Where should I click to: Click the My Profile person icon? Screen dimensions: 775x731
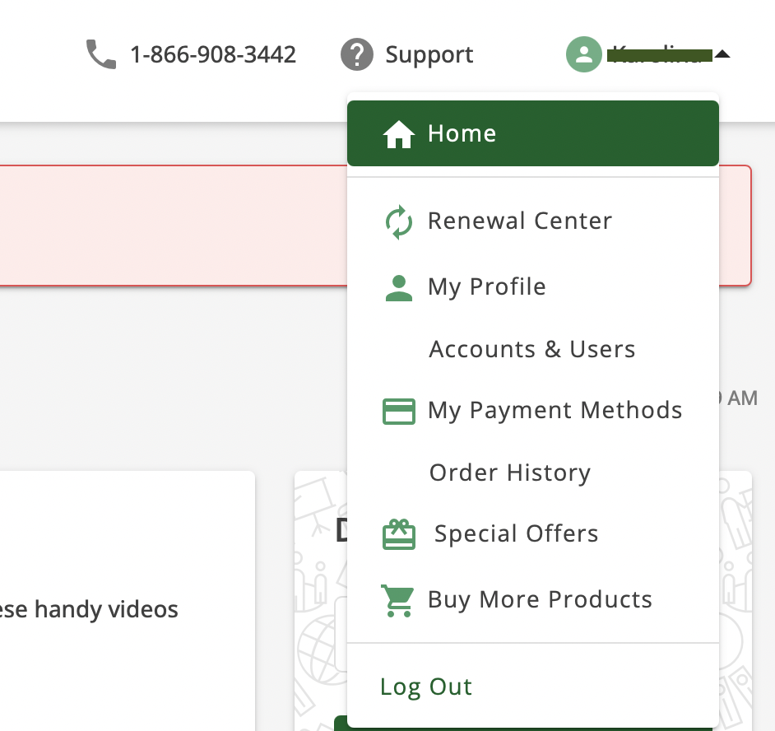pyautogui.click(x=398, y=286)
